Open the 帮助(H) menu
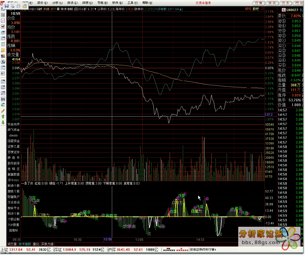The image size is (305, 255). (x=147, y=3)
